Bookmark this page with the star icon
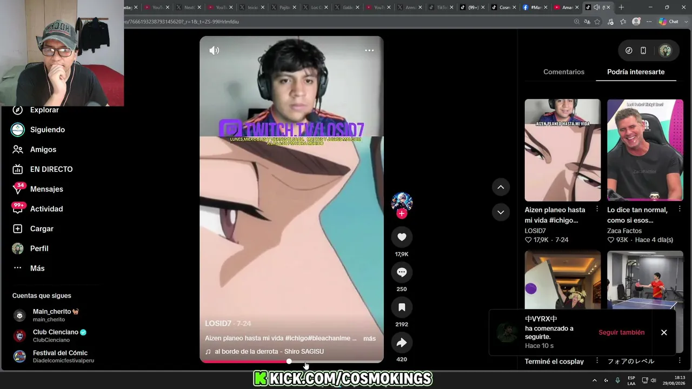 [x=597, y=22]
